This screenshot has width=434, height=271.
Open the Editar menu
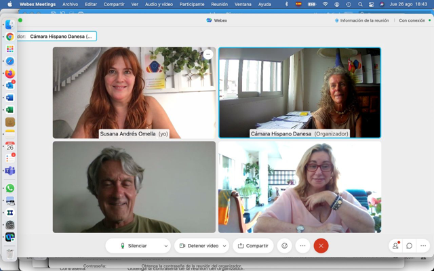91,4
